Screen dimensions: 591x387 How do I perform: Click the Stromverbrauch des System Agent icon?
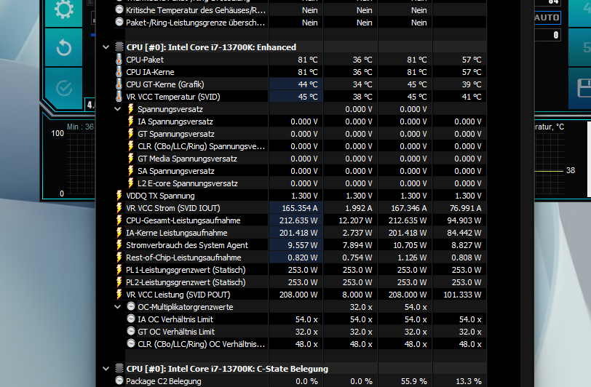pos(119,245)
